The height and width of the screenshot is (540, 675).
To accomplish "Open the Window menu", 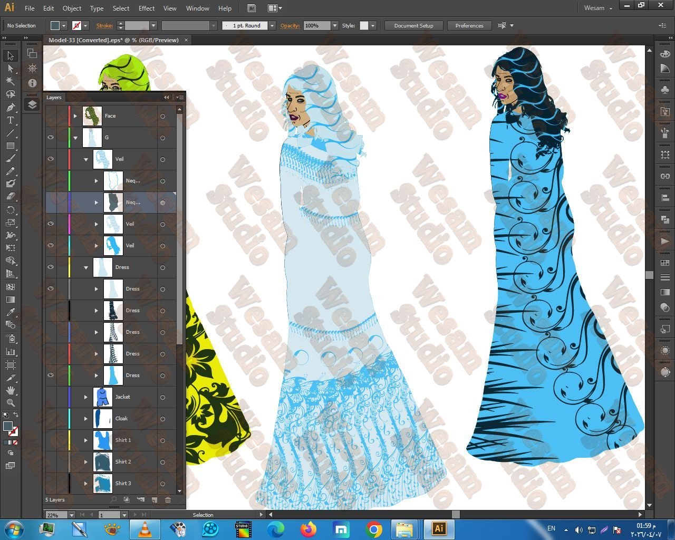I will pyautogui.click(x=198, y=8).
